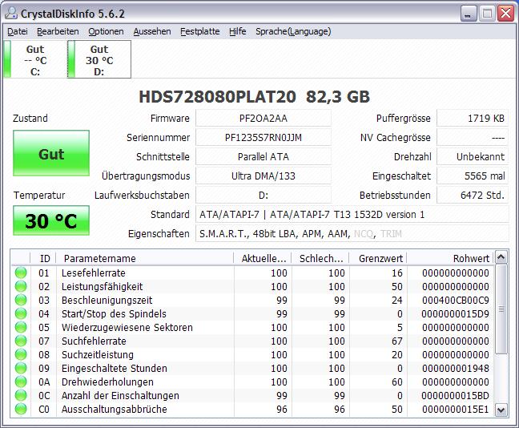The image size is (519, 428).
Task: Click the Rohwert column header
Action: (x=450, y=258)
